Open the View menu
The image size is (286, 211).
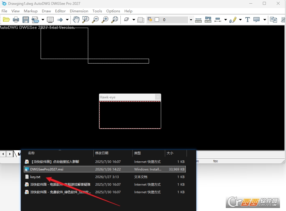(x=15, y=11)
